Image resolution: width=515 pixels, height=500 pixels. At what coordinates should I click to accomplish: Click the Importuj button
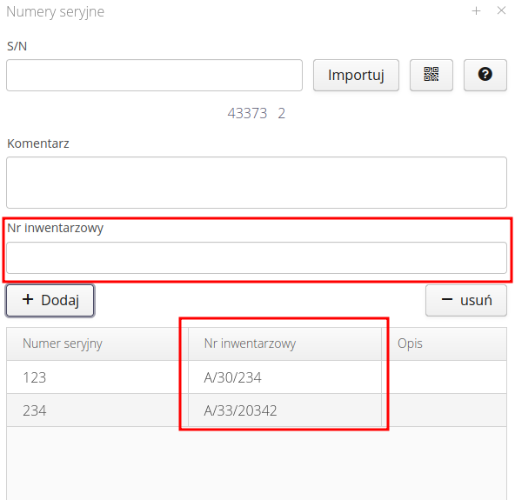(356, 75)
